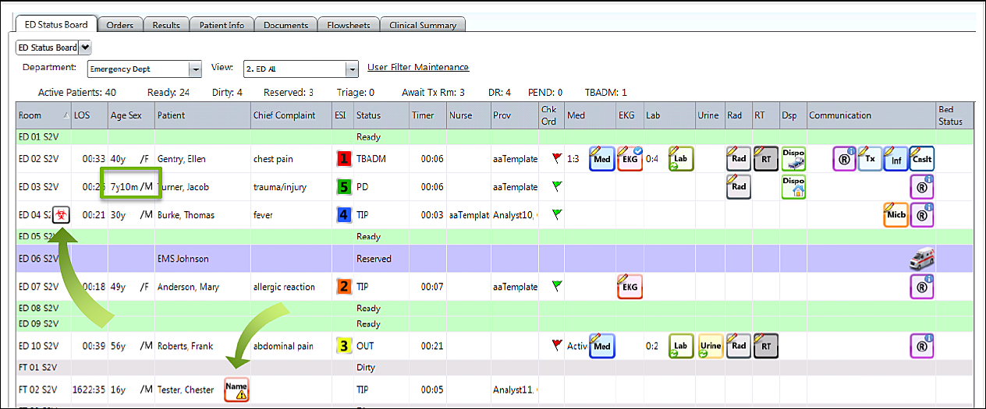
Task: Click the Chief Complaint column header
Action: 289,115
